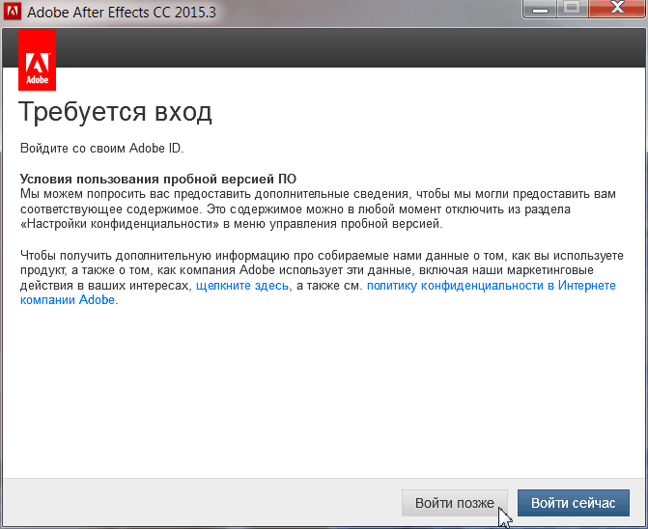Click paragraph starting «Мы можем попросить вас»
Image resolution: width=648 pixels, height=529 pixels.
coord(309,201)
